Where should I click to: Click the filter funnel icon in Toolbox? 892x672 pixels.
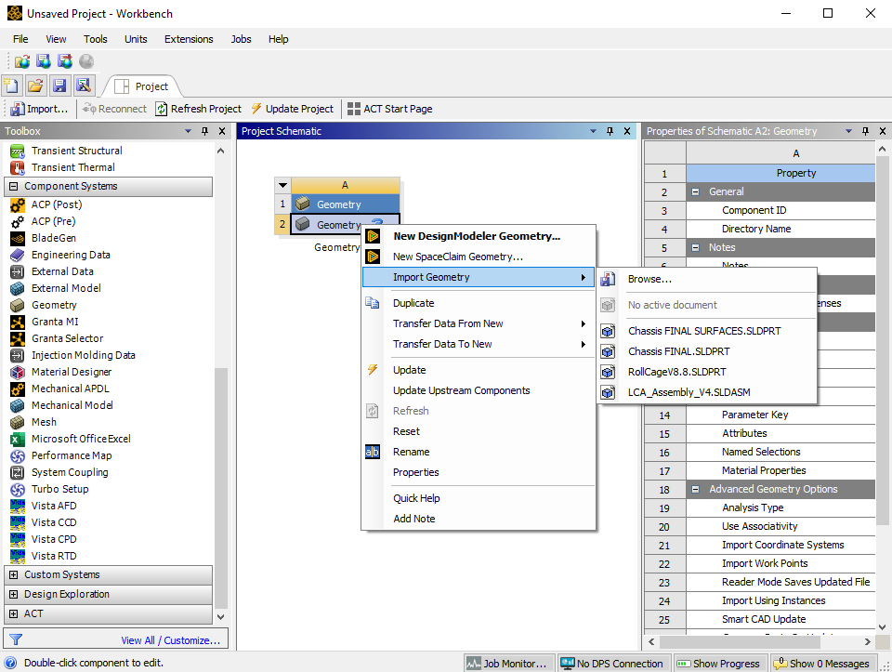tap(16, 639)
